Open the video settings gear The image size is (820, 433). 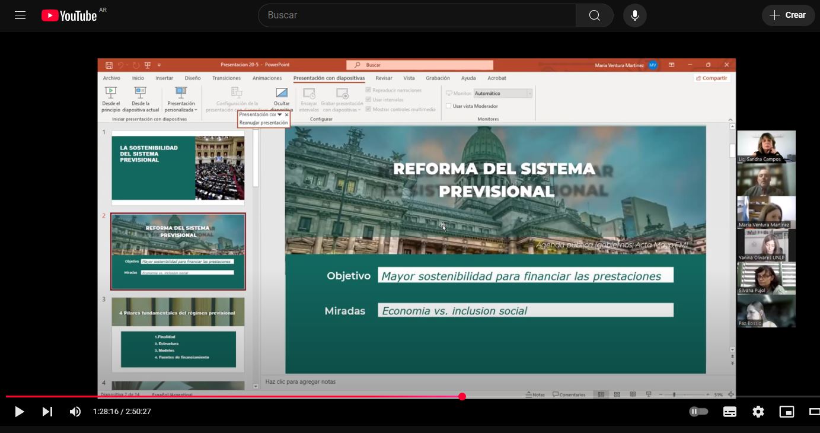pyautogui.click(x=758, y=412)
